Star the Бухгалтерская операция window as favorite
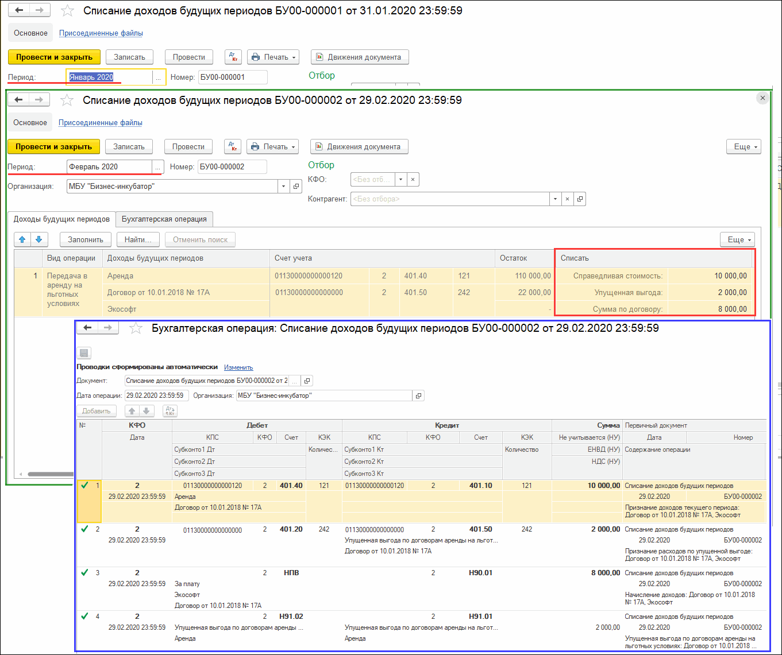Image resolution: width=782 pixels, height=655 pixels. [136, 328]
